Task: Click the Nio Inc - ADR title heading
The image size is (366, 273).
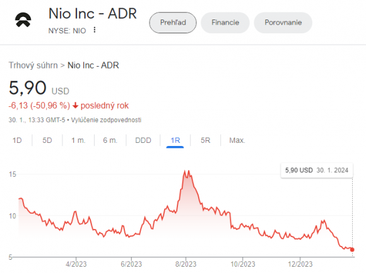Action: coord(93,13)
